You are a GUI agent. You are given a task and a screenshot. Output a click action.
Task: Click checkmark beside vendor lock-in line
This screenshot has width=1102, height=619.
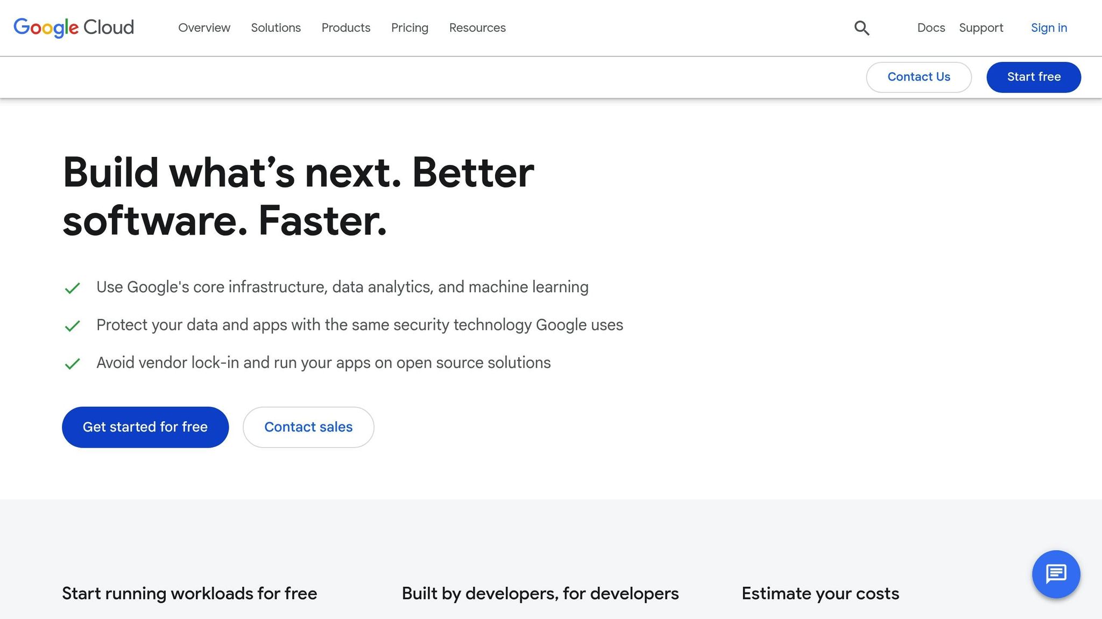point(72,364)
